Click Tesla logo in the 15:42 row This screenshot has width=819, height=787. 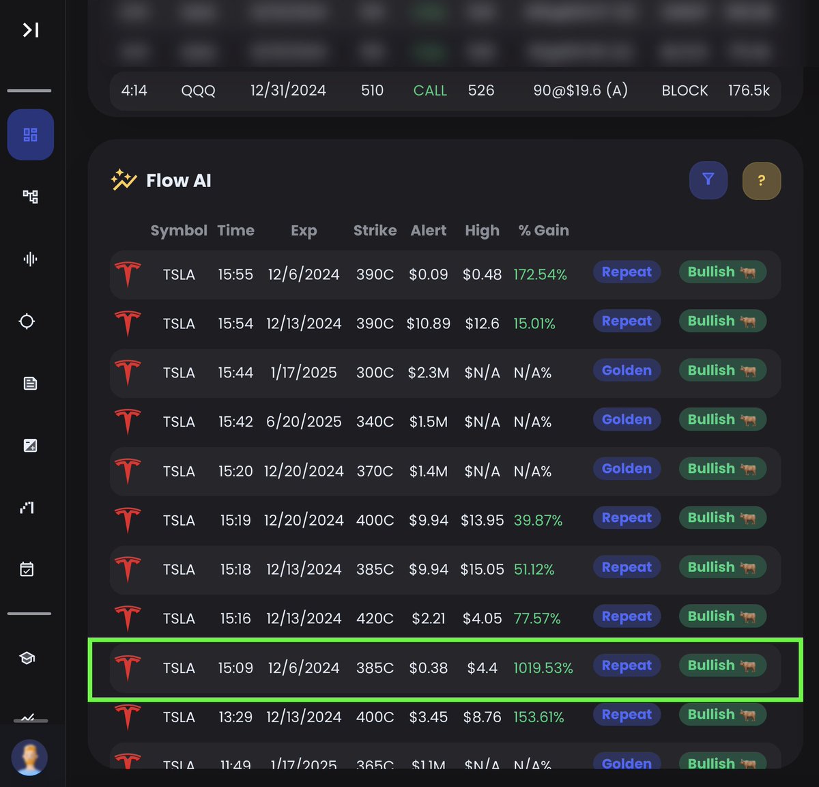click(128, 422)
